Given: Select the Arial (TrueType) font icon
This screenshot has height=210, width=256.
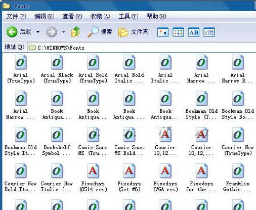Looking at the screenshot, I should pyautogui.click(x=21, y=62).
